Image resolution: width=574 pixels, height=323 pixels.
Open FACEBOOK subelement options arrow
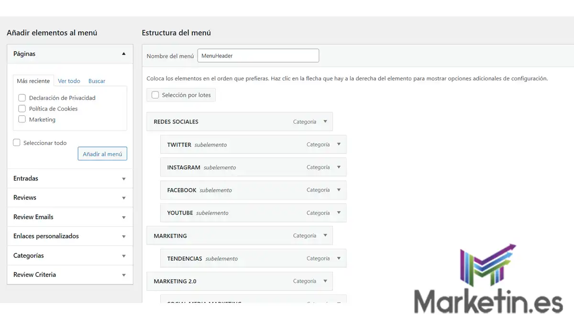point(340,190)
